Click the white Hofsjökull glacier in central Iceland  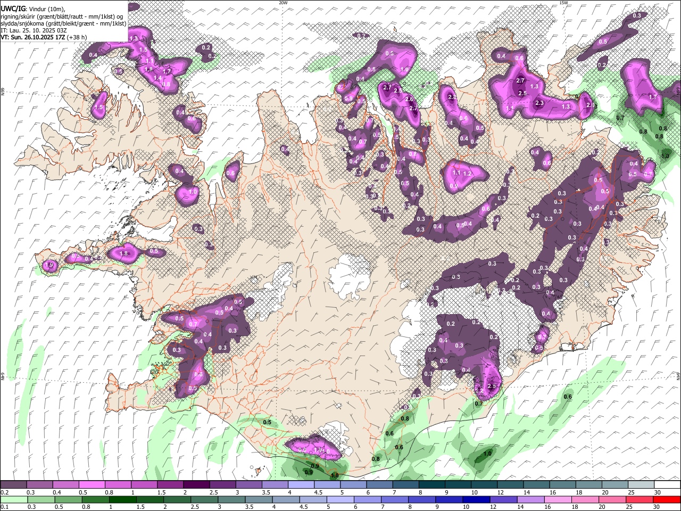click(x=350, y=276)
